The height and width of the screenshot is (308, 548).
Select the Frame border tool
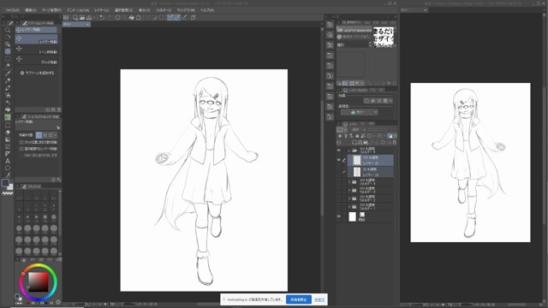pyautogui.click(x=8, y=146)
